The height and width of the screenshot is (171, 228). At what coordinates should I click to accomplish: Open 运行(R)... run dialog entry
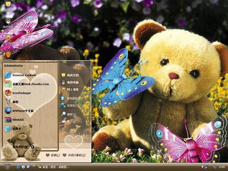click(x=70, y=121)
